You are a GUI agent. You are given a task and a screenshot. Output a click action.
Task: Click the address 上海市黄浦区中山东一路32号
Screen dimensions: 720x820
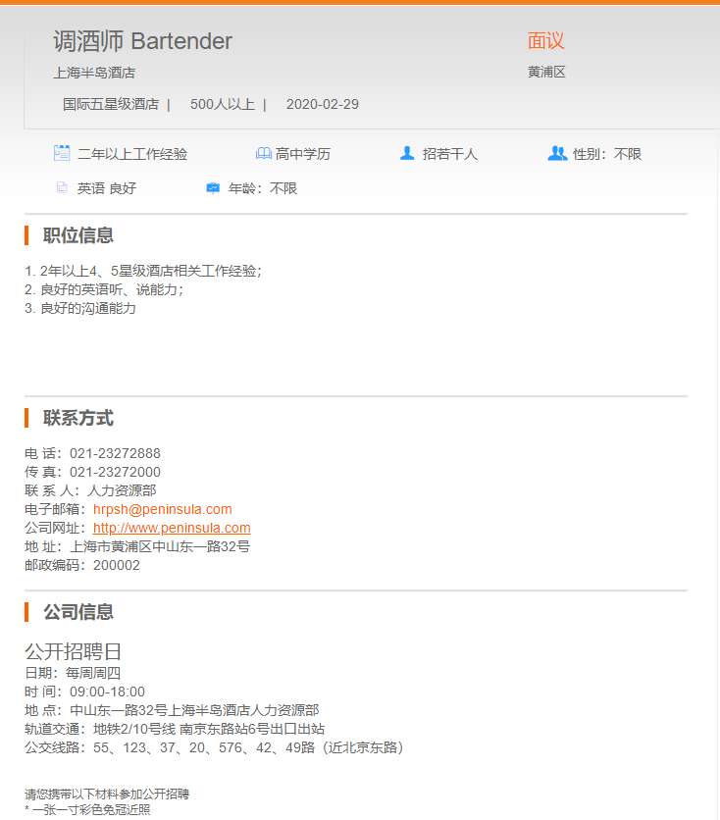160,546
